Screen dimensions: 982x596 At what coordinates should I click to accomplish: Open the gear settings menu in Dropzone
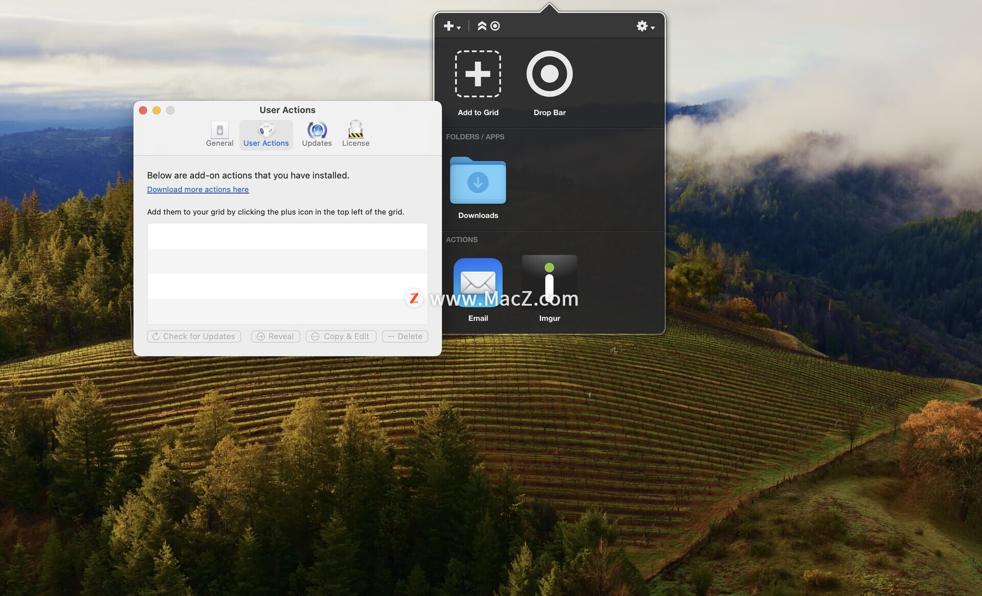coord(645,26)
